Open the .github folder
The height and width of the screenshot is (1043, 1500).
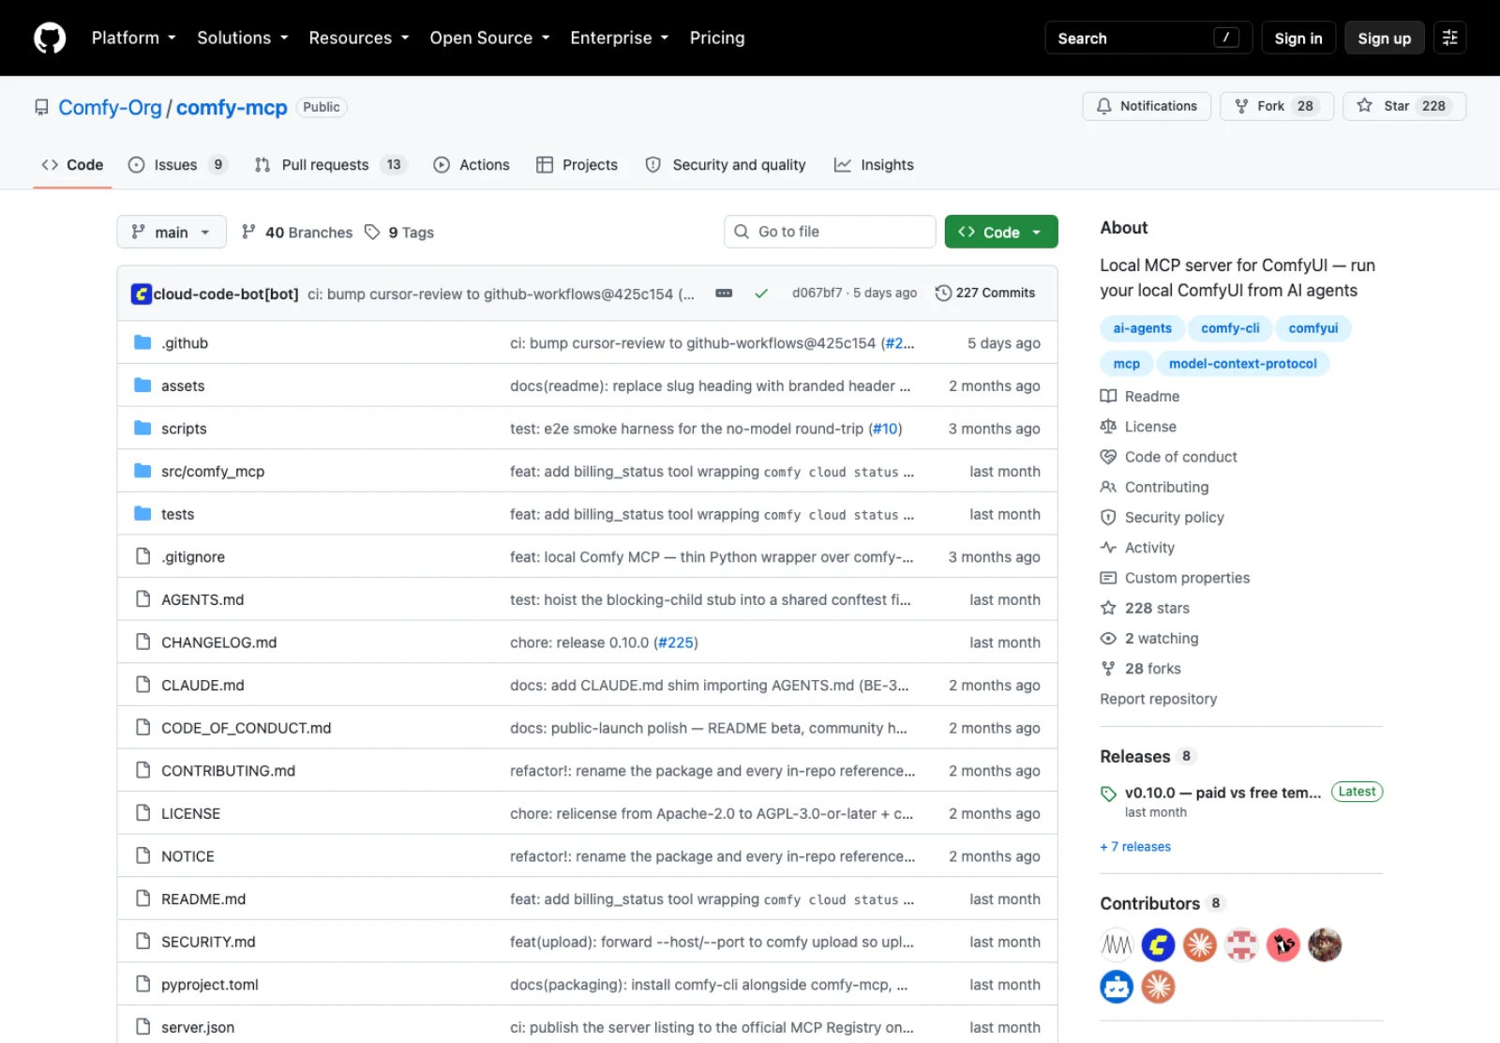(185, 342)
